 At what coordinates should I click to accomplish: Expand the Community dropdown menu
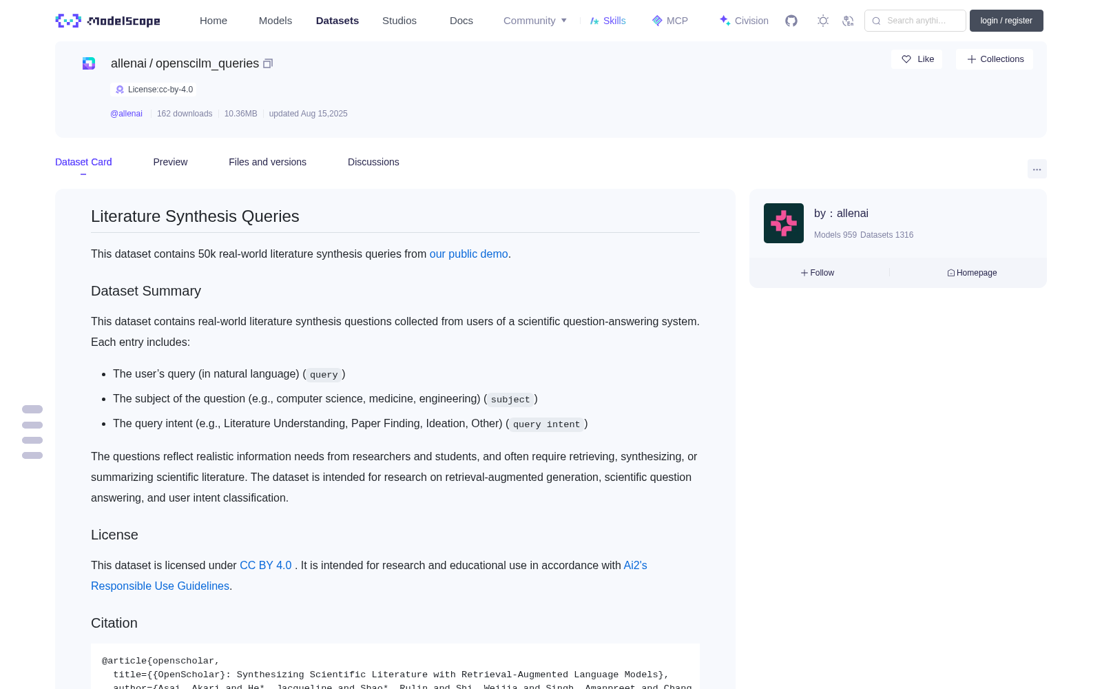[x=535, y=21]
